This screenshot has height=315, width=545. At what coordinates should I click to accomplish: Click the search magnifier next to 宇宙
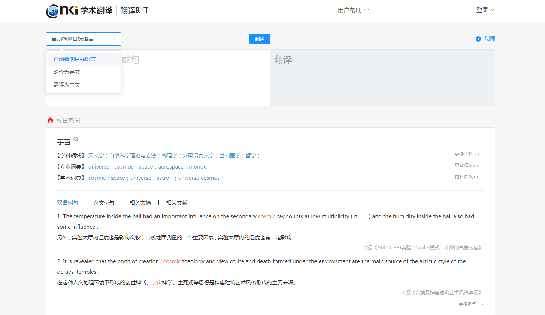[x=76, y=139]
